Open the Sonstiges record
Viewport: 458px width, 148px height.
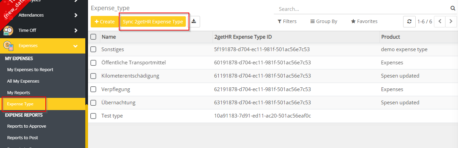click(x=113, y=49)
